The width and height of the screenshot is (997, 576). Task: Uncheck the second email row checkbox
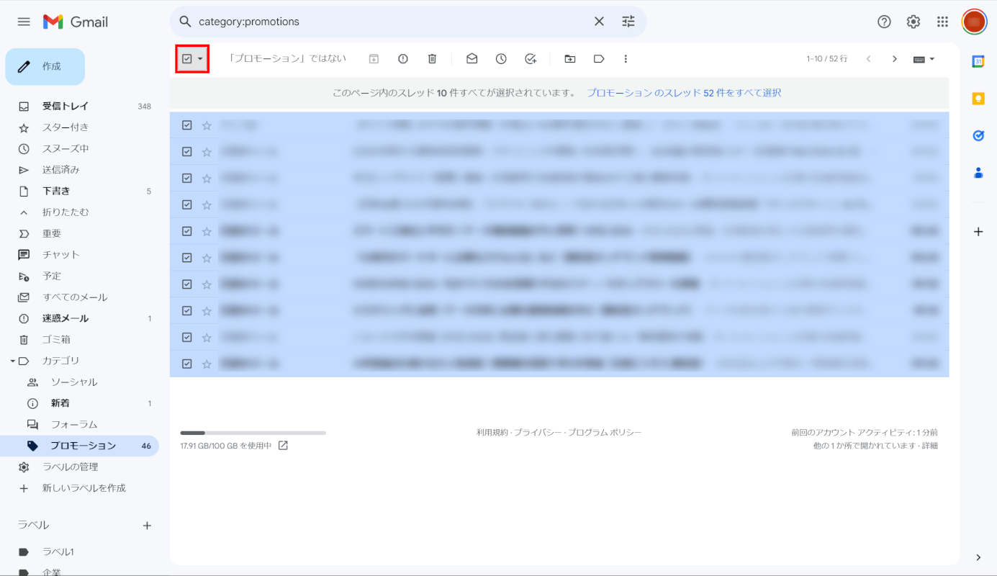(x=187, y=151)
